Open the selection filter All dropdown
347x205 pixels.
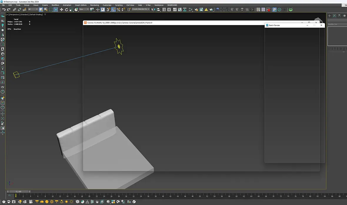(x=33, y=9)
